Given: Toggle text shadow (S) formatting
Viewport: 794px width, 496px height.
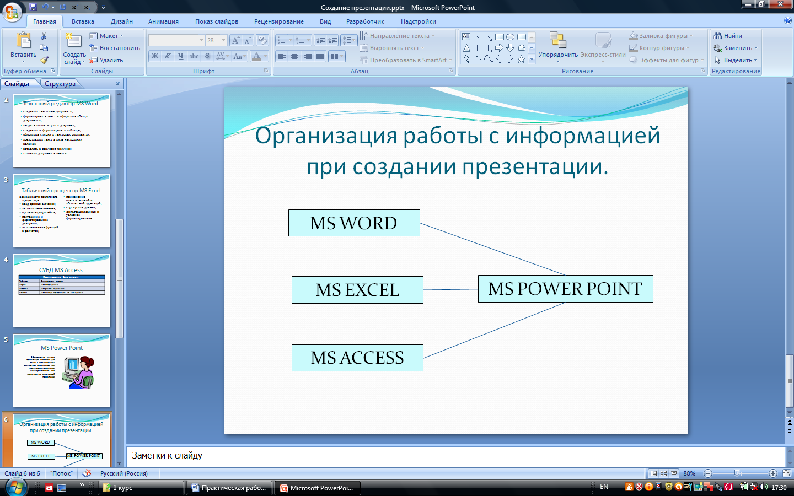Looking at the screenshot, I should point(207,56).
